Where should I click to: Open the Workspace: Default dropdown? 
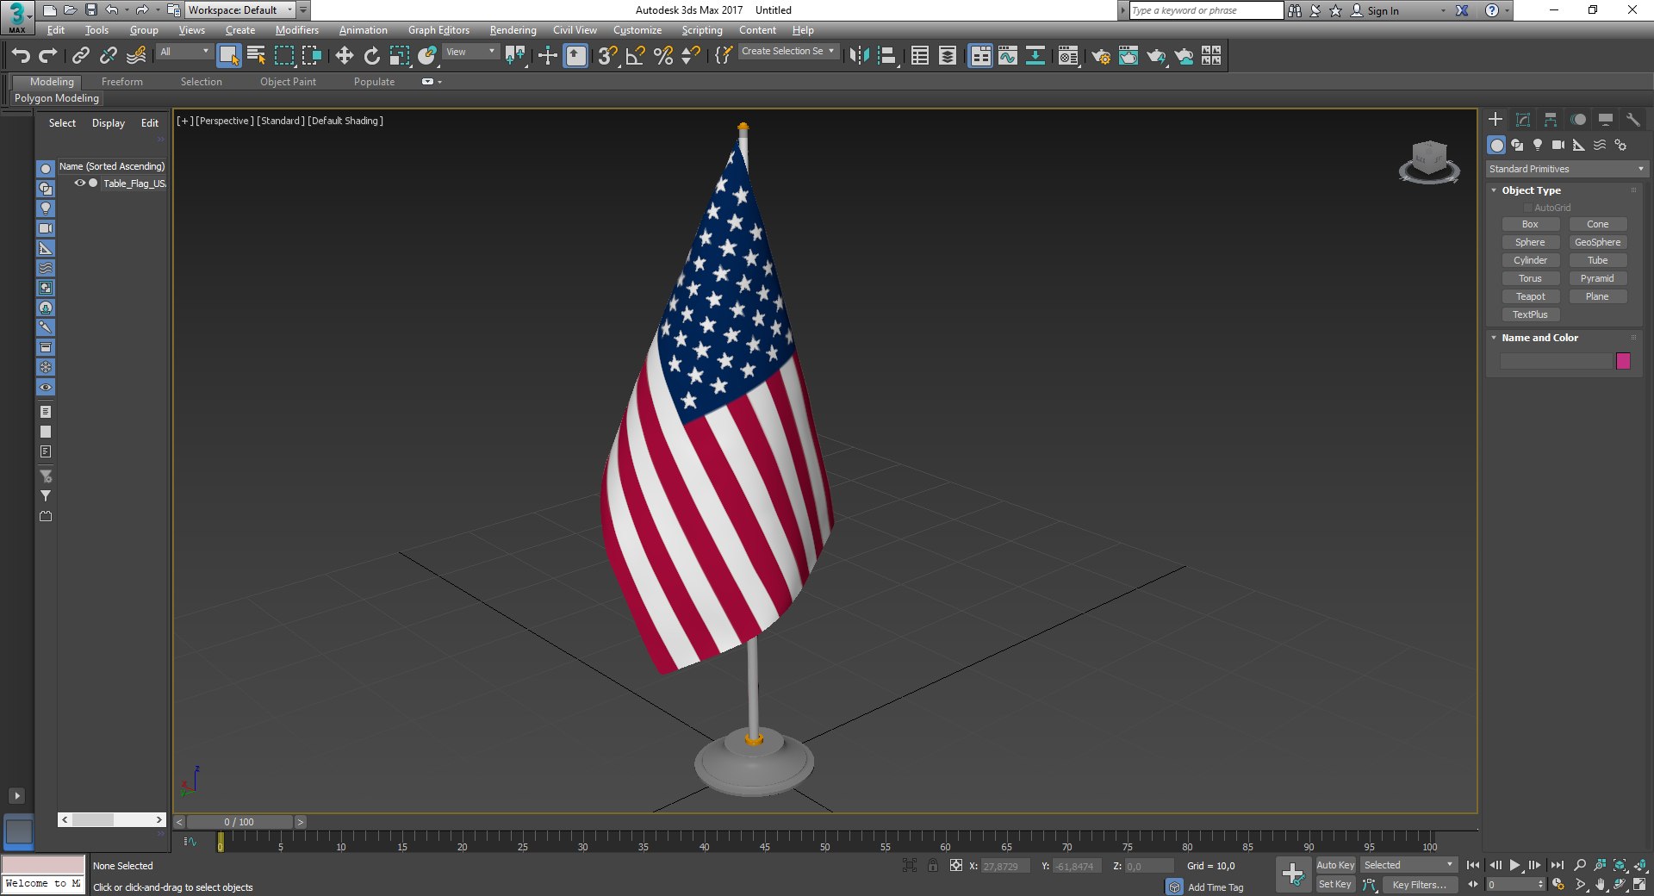pyautogui.click(x=241, y=10)
